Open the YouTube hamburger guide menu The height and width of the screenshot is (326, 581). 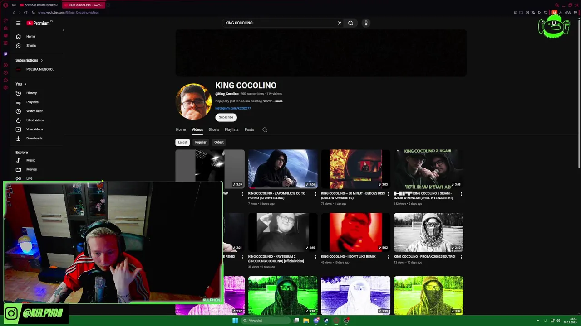(18, 23)
